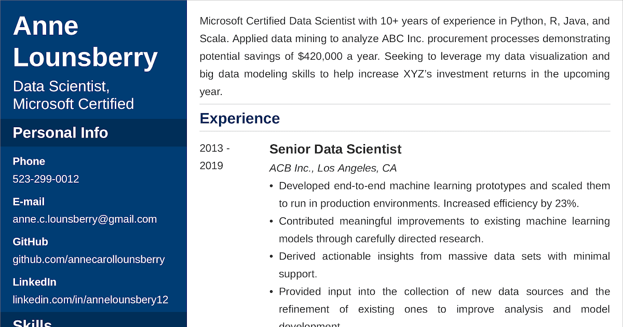Click the Data Scientist, Microsoft Certified subtitle

73,95
